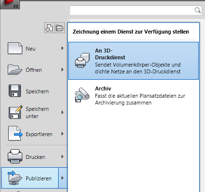Image resolution: width=205 pixels, height=192 pixels.
Task: Show recent documents icon
Action: click(x=49, y=28)
